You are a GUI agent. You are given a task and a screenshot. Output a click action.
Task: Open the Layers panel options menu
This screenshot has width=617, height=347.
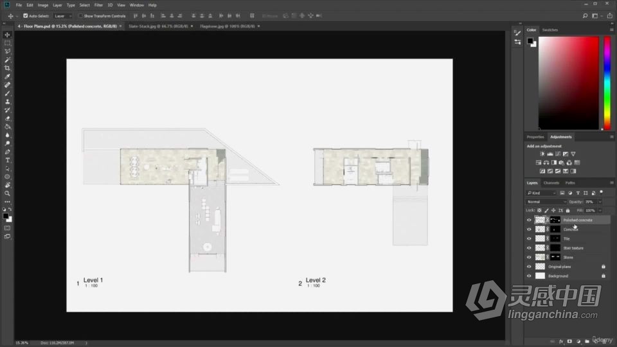click(611, 182)
